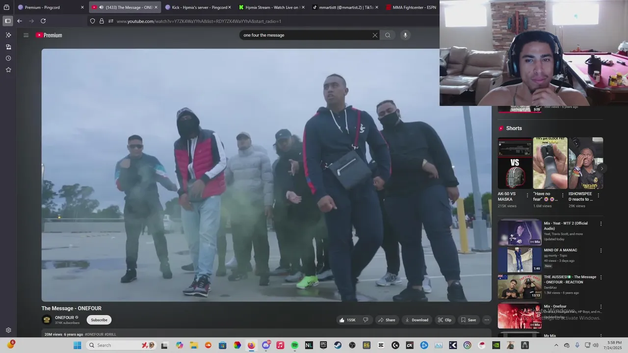
Task: Open ISHOWSPEED reacts short thumbnail
Action: [585, 163]
